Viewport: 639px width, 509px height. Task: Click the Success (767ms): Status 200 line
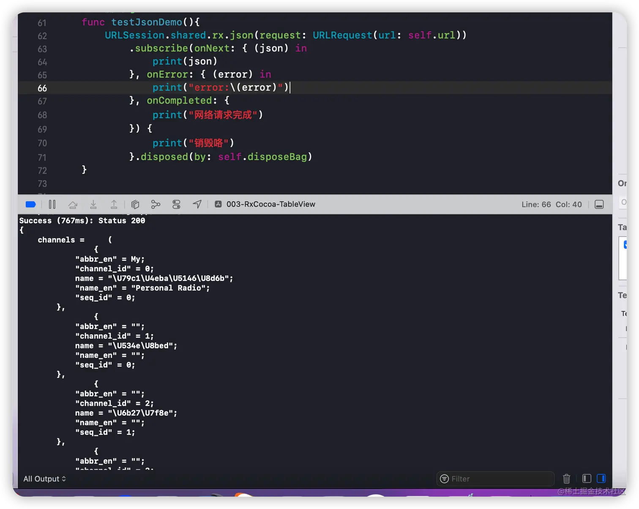pyautogui.click(x=82, y=220)
